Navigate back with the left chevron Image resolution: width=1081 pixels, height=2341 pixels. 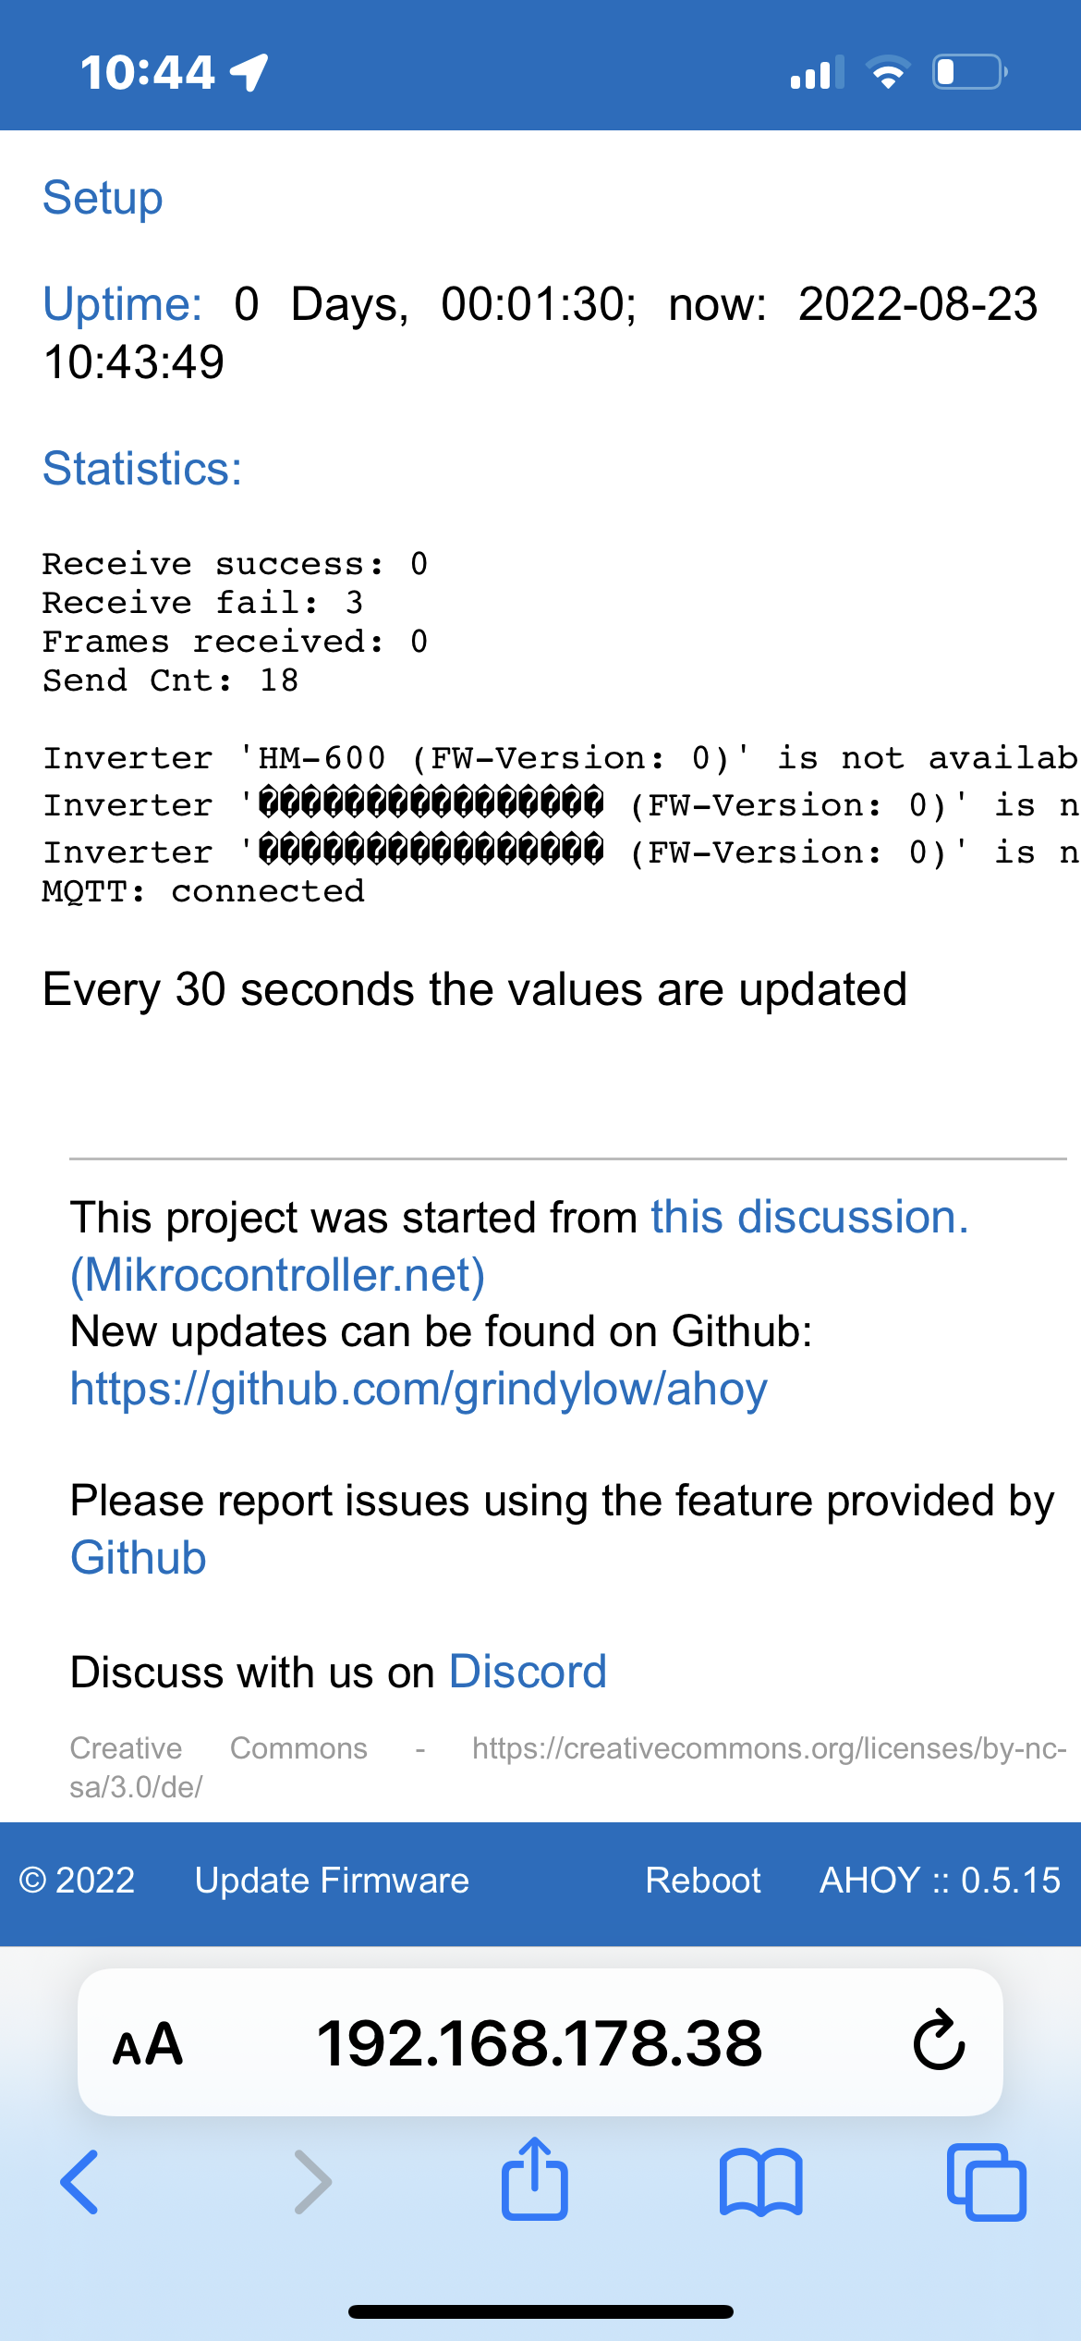pyautogui.click(x=79, y=2184)
